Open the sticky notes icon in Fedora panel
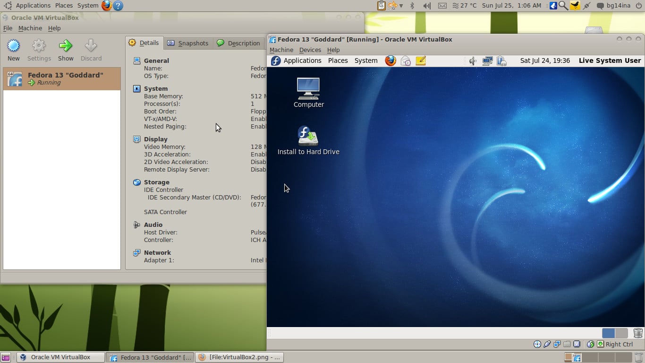The width and height of the screenshot is (645, 363). point(421,60)
